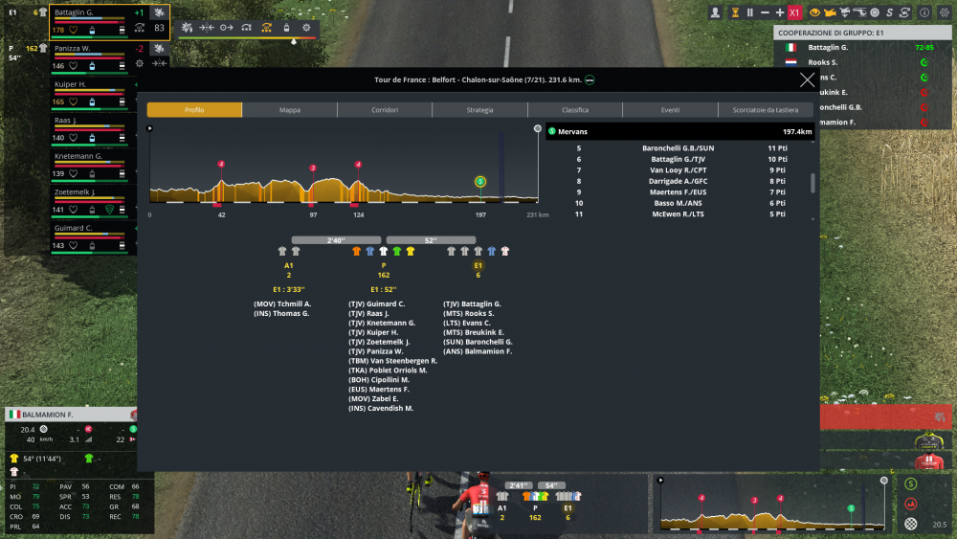This screenshot has width=957, height=539.
Task: Click the S icon in top toolbar
Action: [889, 12]
